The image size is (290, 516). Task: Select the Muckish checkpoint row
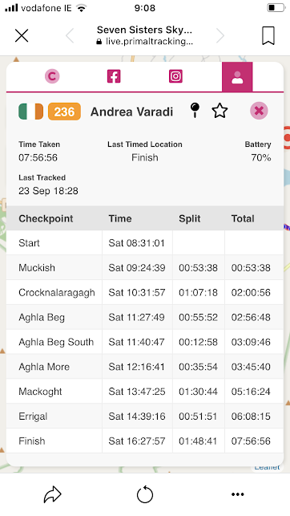click(145, 267)
